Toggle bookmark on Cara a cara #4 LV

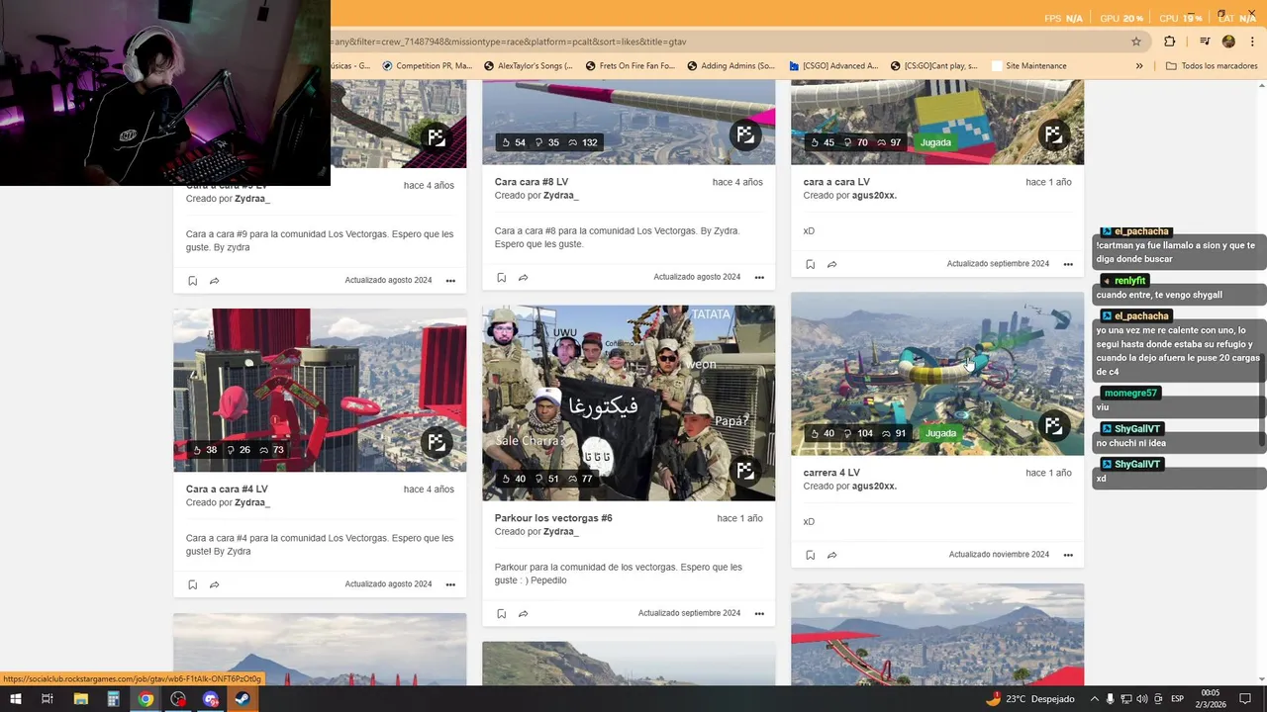coord(192,584)
